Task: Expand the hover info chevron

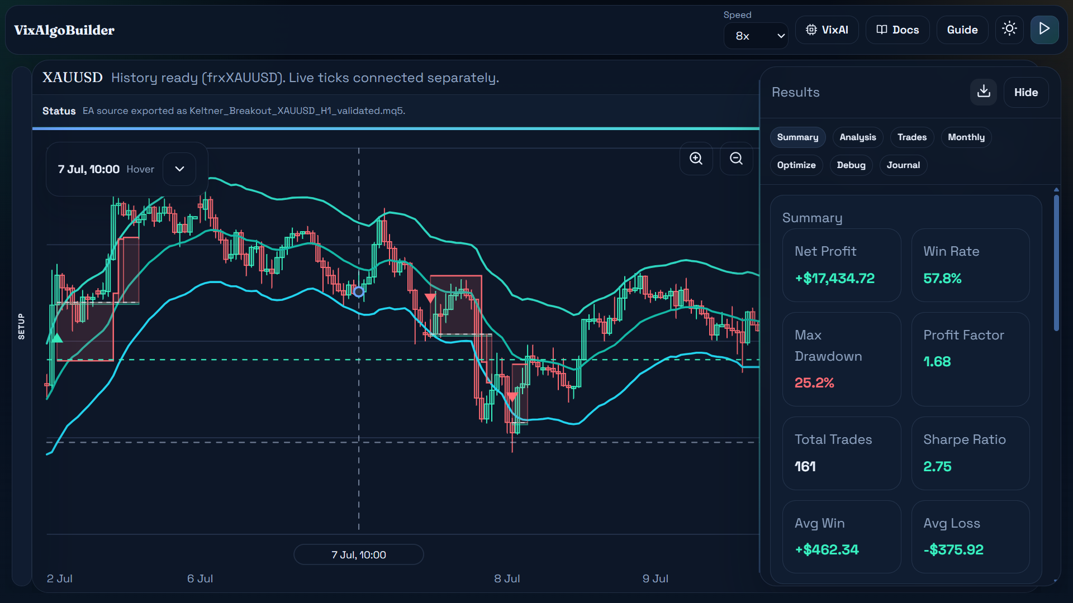Action: click(179, 169)
